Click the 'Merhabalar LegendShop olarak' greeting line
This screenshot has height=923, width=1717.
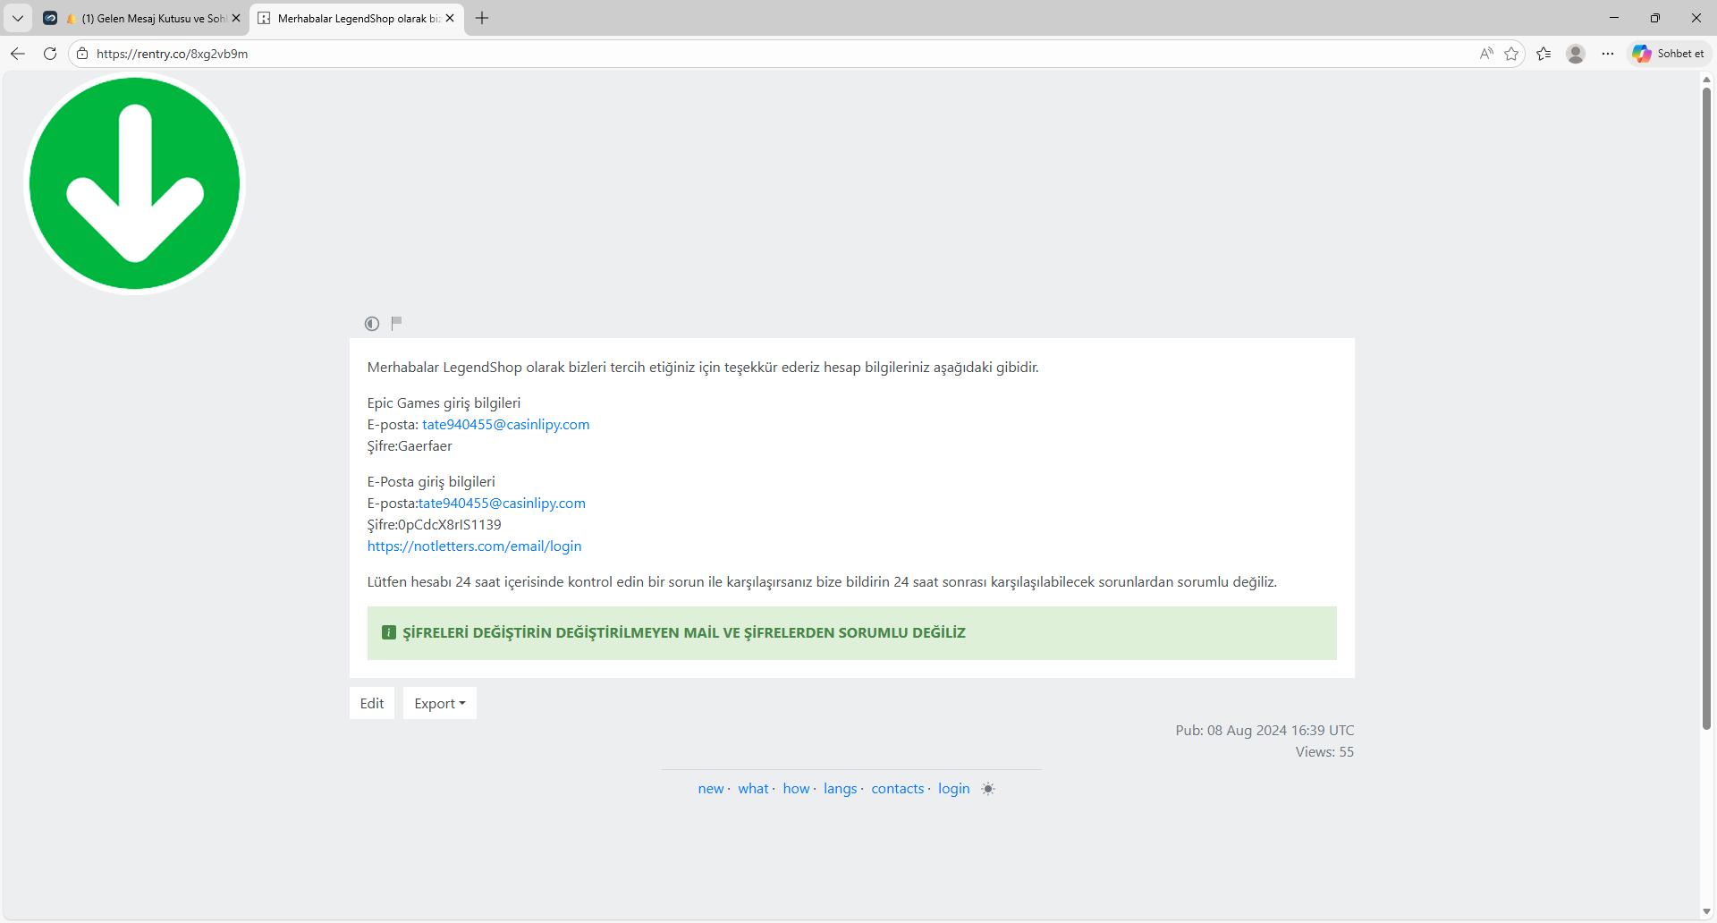[703, 368]
